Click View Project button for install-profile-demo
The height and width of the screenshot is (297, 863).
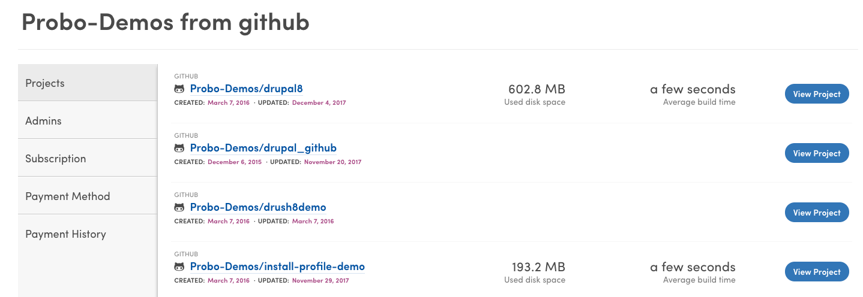(817, 272)
